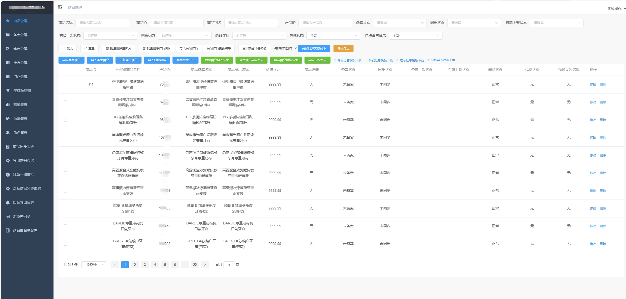Open the 备案状态 dropdown
This screenshot has height=299, width=626.
400,23
